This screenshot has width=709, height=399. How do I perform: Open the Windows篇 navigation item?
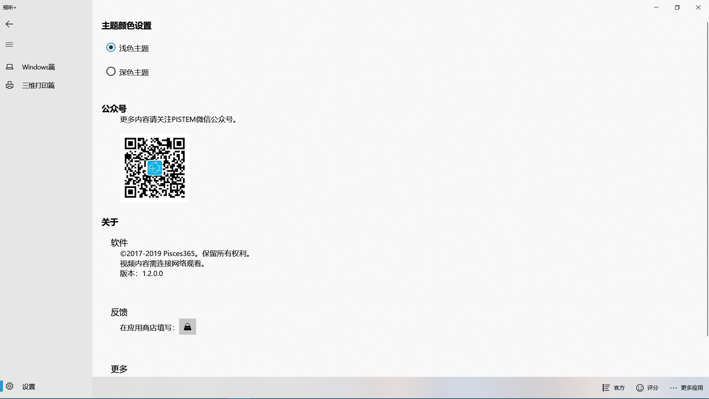(38, 67)
